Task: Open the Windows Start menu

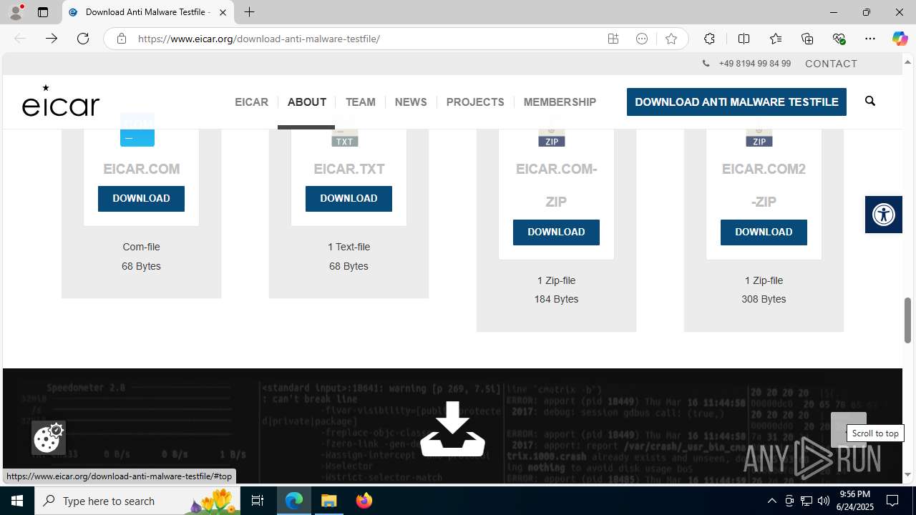Action: pos(17,501)
